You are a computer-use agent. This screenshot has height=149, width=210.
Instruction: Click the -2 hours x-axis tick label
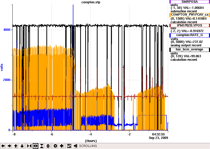pos(129,134)
